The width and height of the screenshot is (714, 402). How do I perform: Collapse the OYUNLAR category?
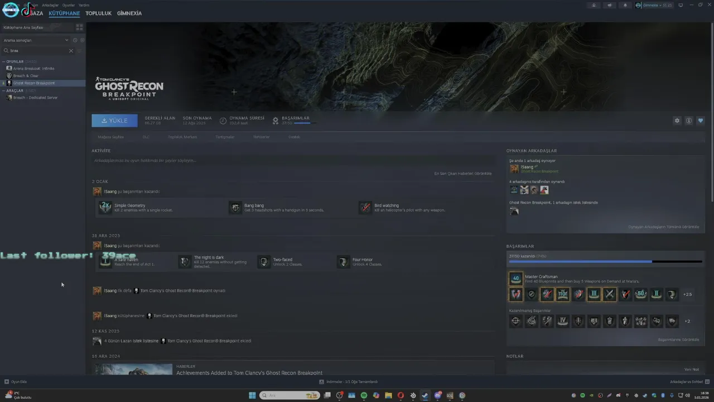pyautogui.click(x=4, y=61)
